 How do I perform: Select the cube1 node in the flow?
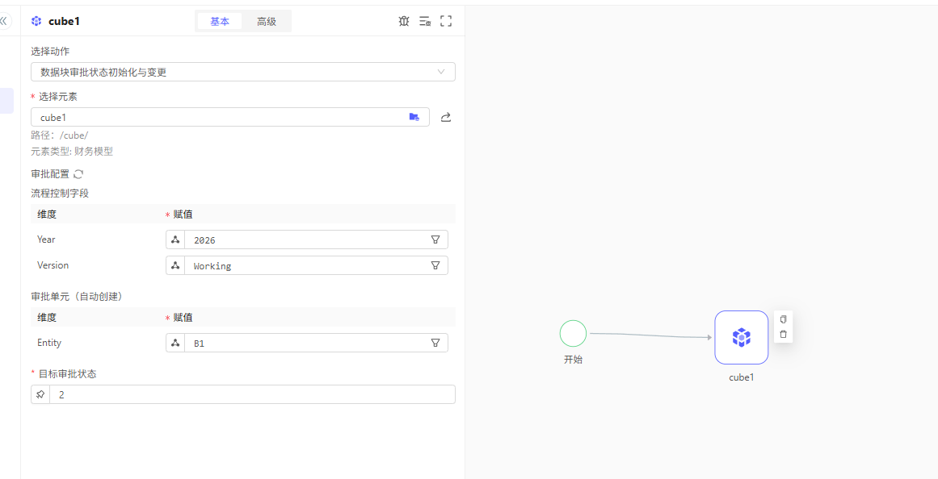pos(741,337)
